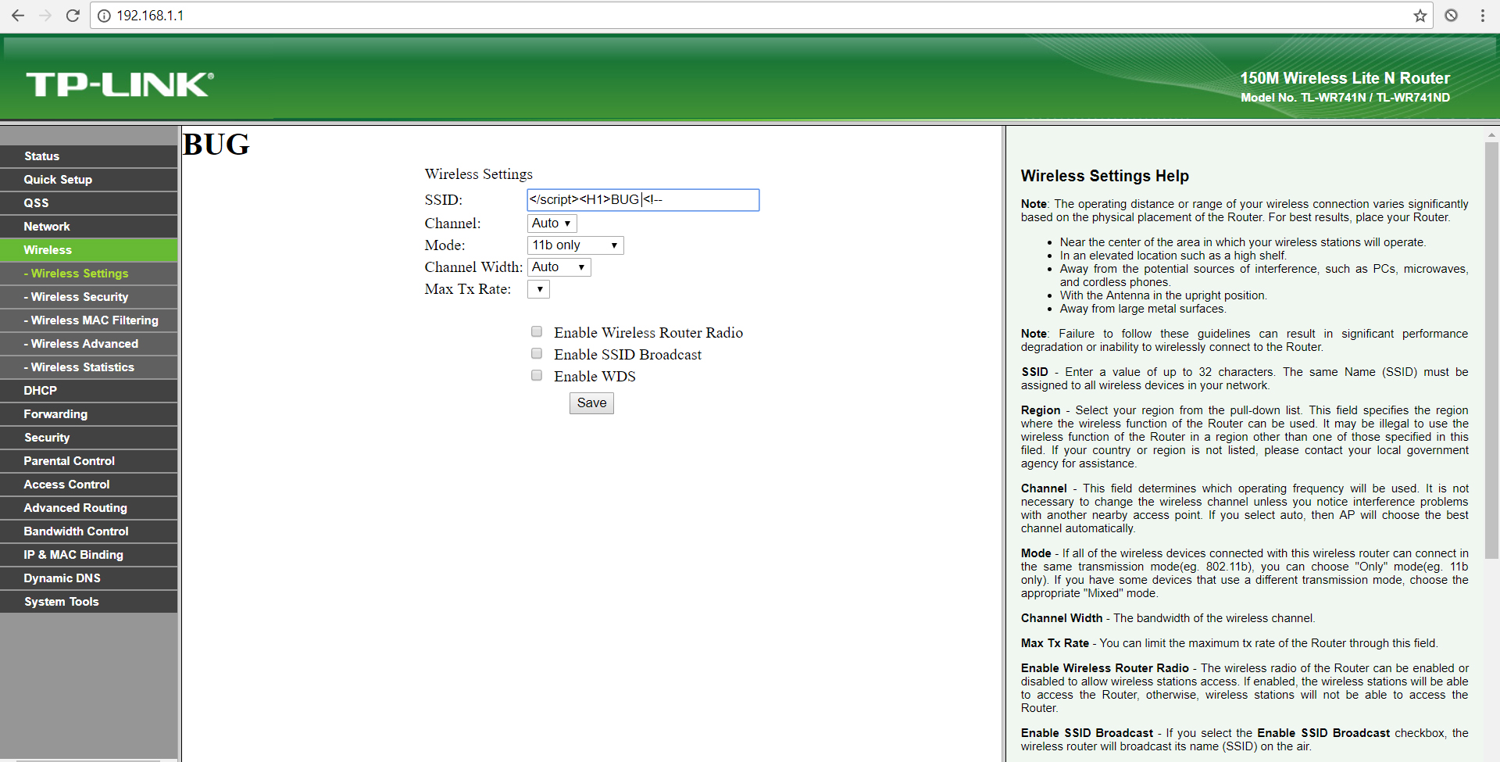Click the site info icon in address bar
Image resolution: width=1500 pixels, height=762 pixels.
click(104, 16)
